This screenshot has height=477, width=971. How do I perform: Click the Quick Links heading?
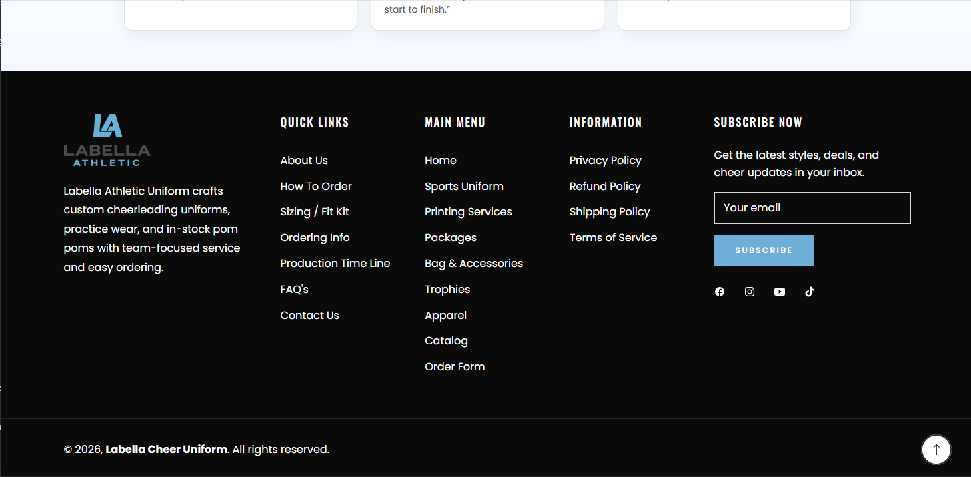315,122
